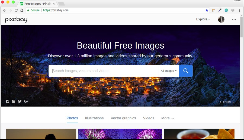Click the address bar URL pixabay.com

pyautogui.click(x=56, y=10)
